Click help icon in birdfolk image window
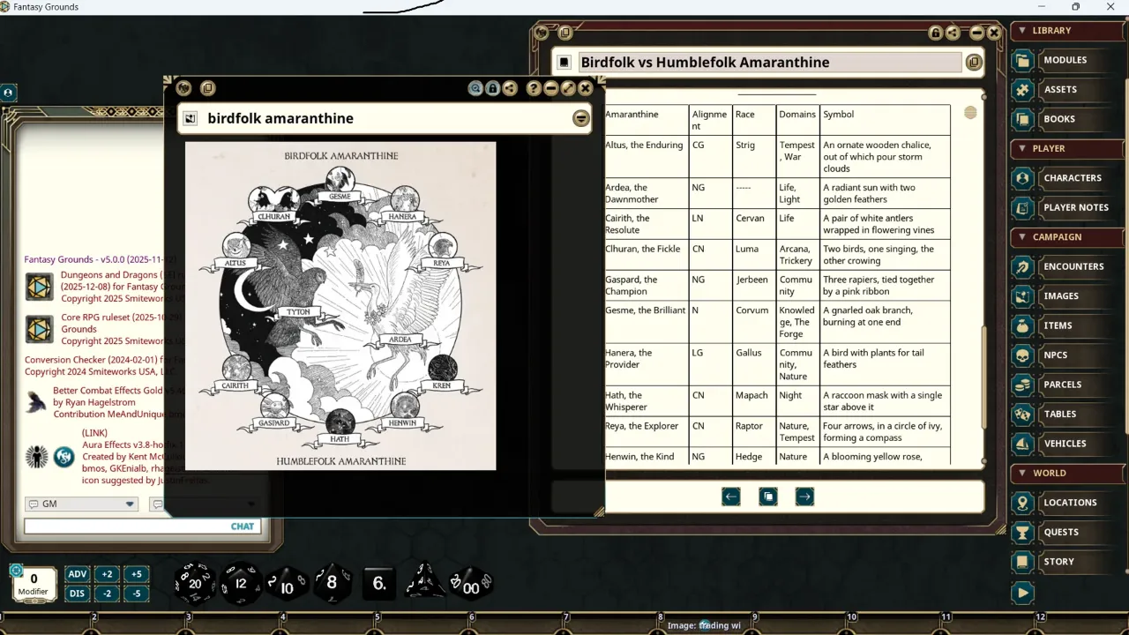Image resolution: width=1129 pixels, height=635 pixels. (x=534, y=88)
